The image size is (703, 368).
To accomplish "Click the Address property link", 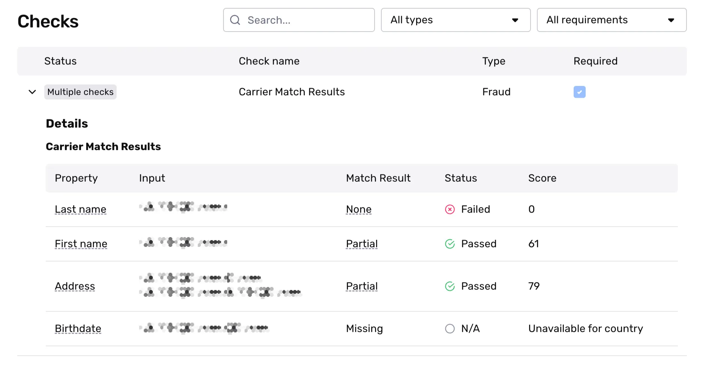I will (75, 286).
